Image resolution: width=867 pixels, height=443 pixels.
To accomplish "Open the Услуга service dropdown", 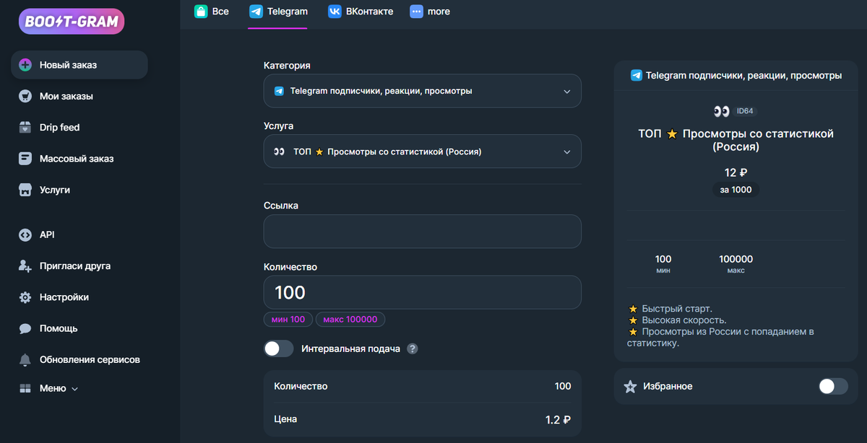I will 423,152.
